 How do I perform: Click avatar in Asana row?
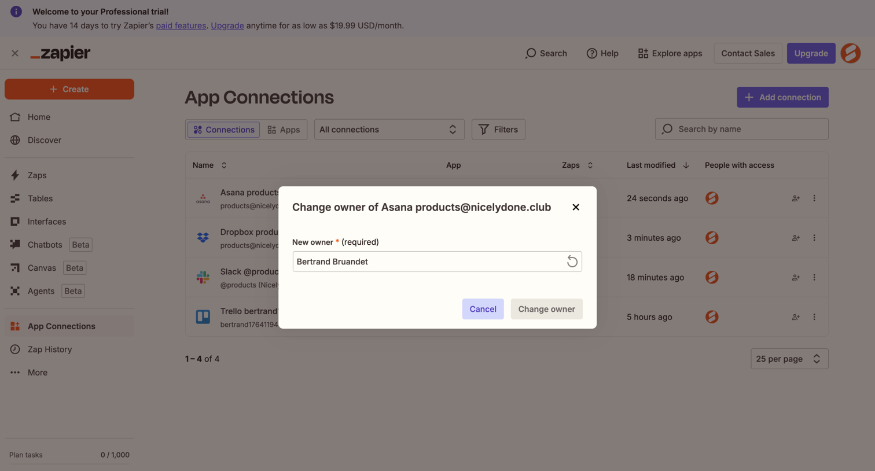pyautogui.click(x=712, y=198)
